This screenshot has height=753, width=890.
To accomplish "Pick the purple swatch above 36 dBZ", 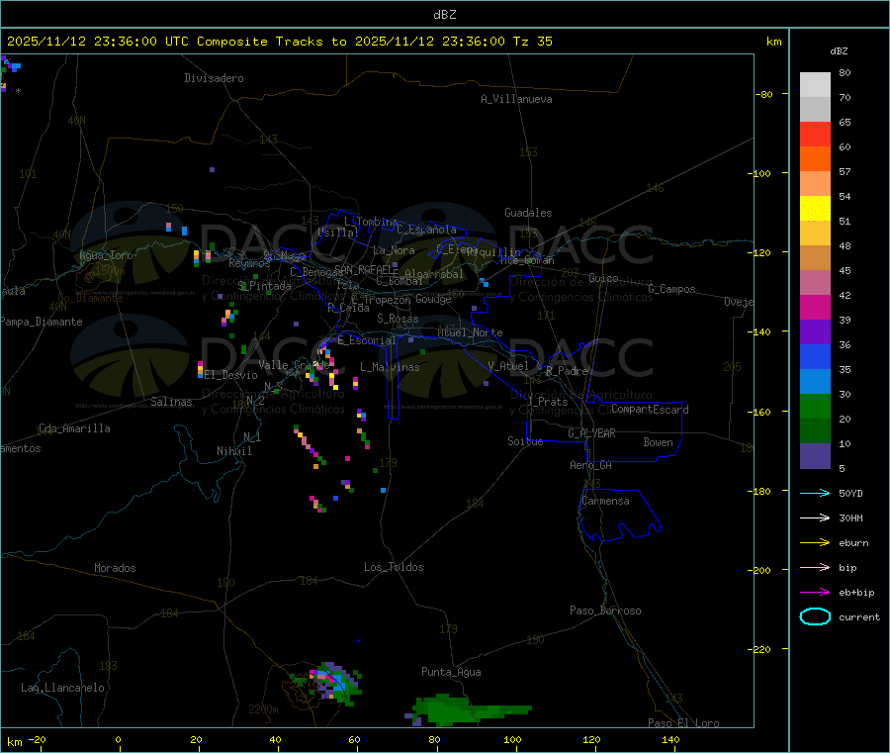I will pos(815,332).
